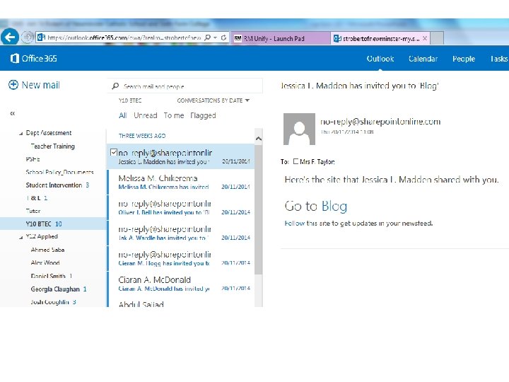Image resolution: width=509 pixels, height=382 pixels.
Task: Select the Y10 BTEC folder
Action: [x=53, y=224]
